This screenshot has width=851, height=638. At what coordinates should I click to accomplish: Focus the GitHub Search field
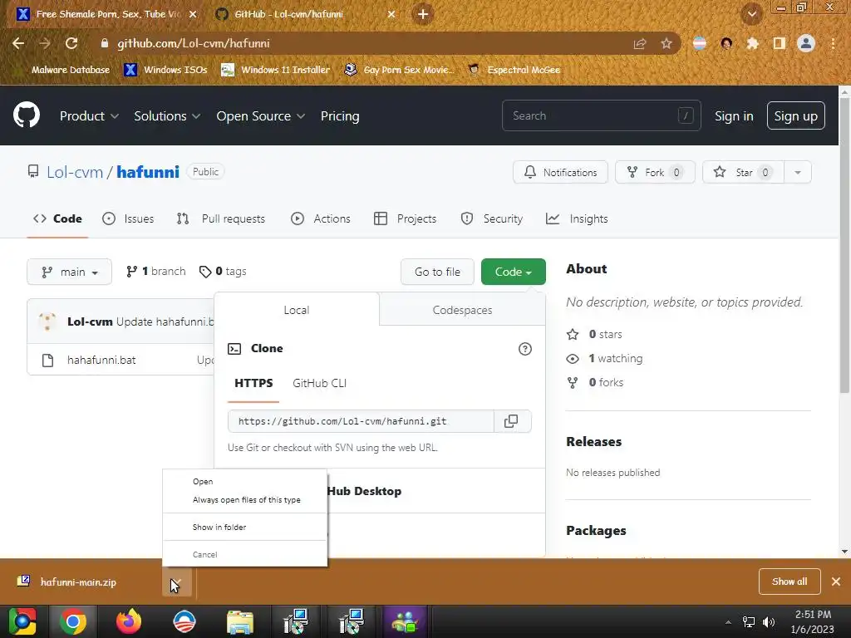[x=602, y=115]
